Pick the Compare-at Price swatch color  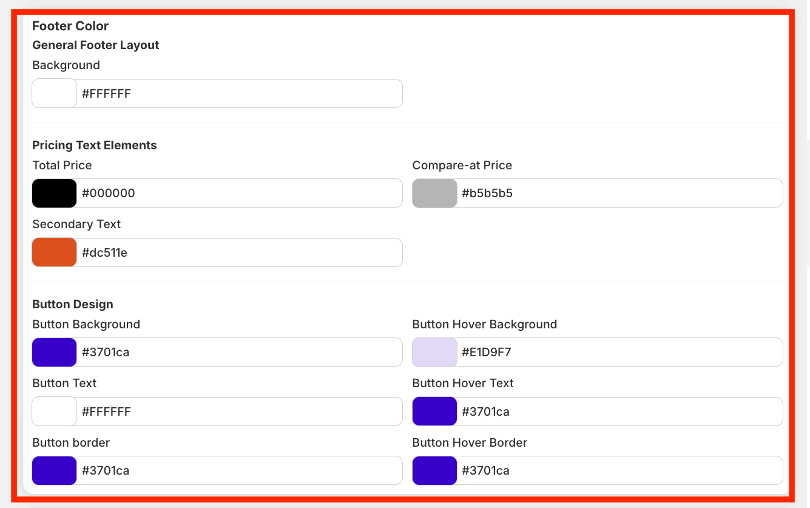point(434,193)
